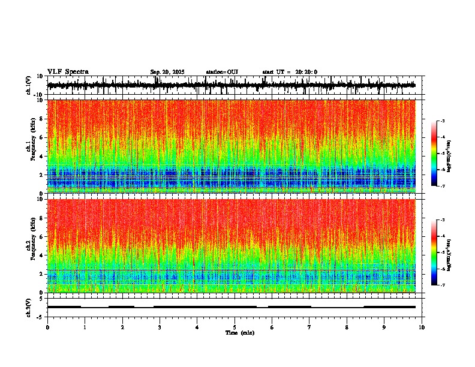Click the 'station=OUJ' label
Image resolution: width=475 pixels, height=367 pixels.
pyautogui.click(x=222, y=72)
